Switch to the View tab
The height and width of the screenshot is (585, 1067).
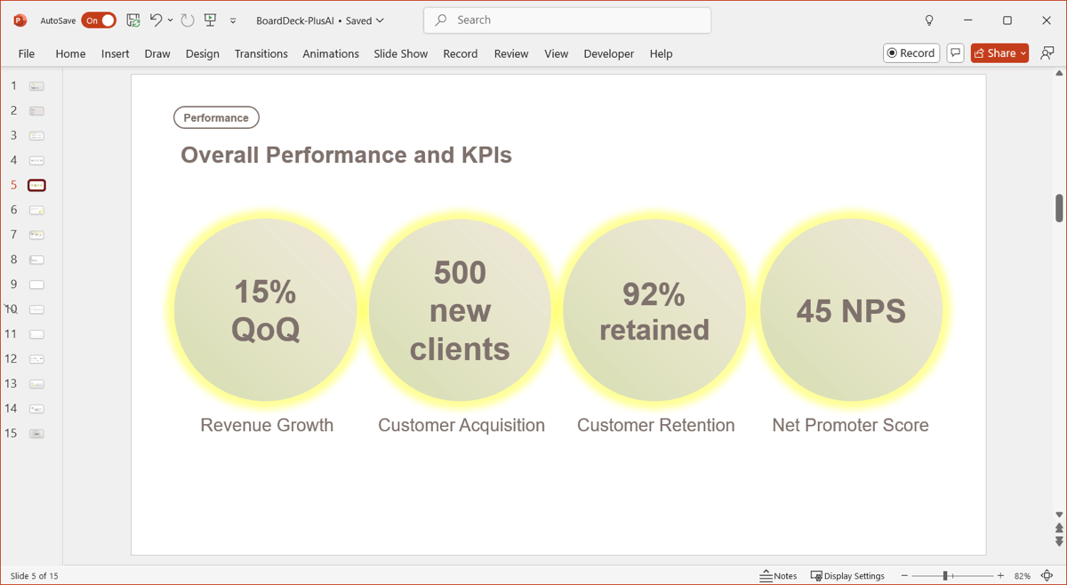pos(556,53)
